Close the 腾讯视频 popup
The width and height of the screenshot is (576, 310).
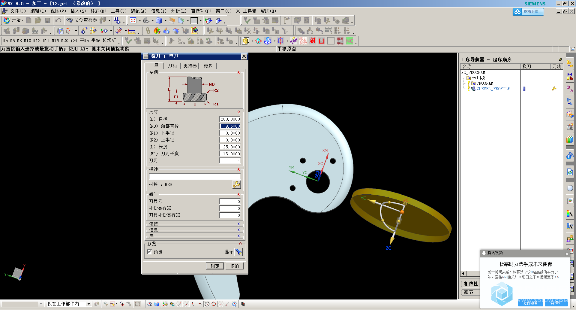567,254
